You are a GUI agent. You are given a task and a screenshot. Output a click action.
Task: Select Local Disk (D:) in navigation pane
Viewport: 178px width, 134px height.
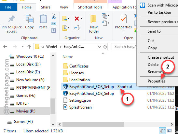28,64
